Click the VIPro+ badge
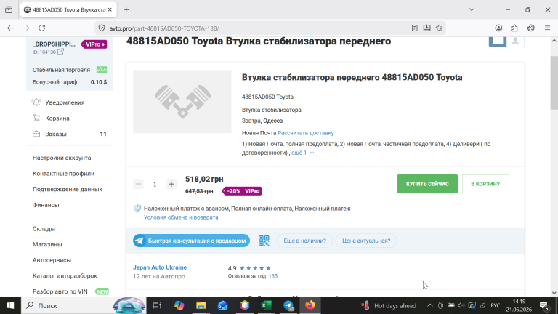The image size is (558, 314). [x=94, y=44]
